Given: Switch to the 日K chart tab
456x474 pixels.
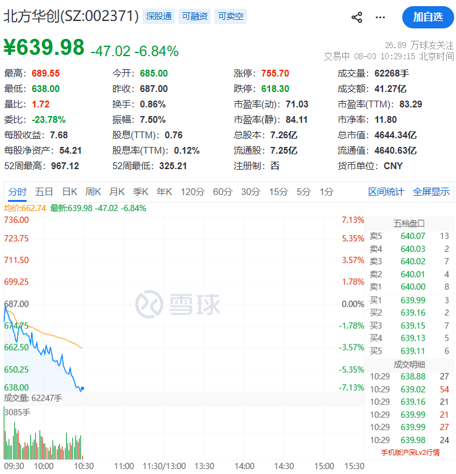Looking at the screenshot, I should [x=70, y=192].
